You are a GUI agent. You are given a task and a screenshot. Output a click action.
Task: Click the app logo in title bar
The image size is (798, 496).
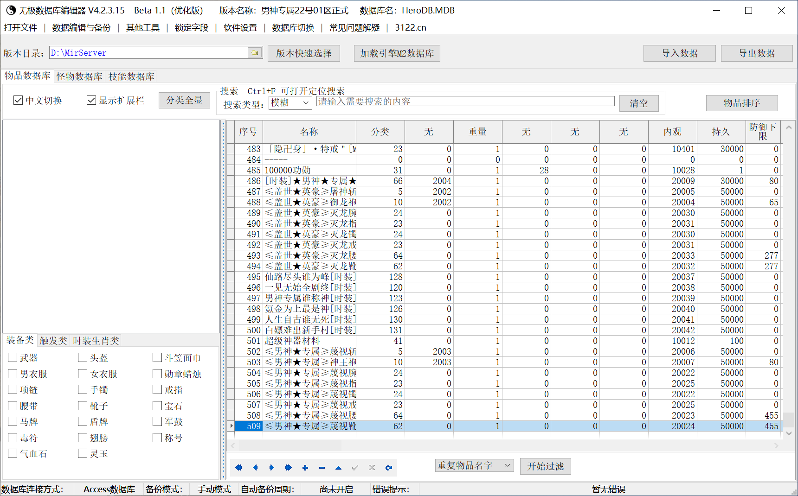coord(10,10)
